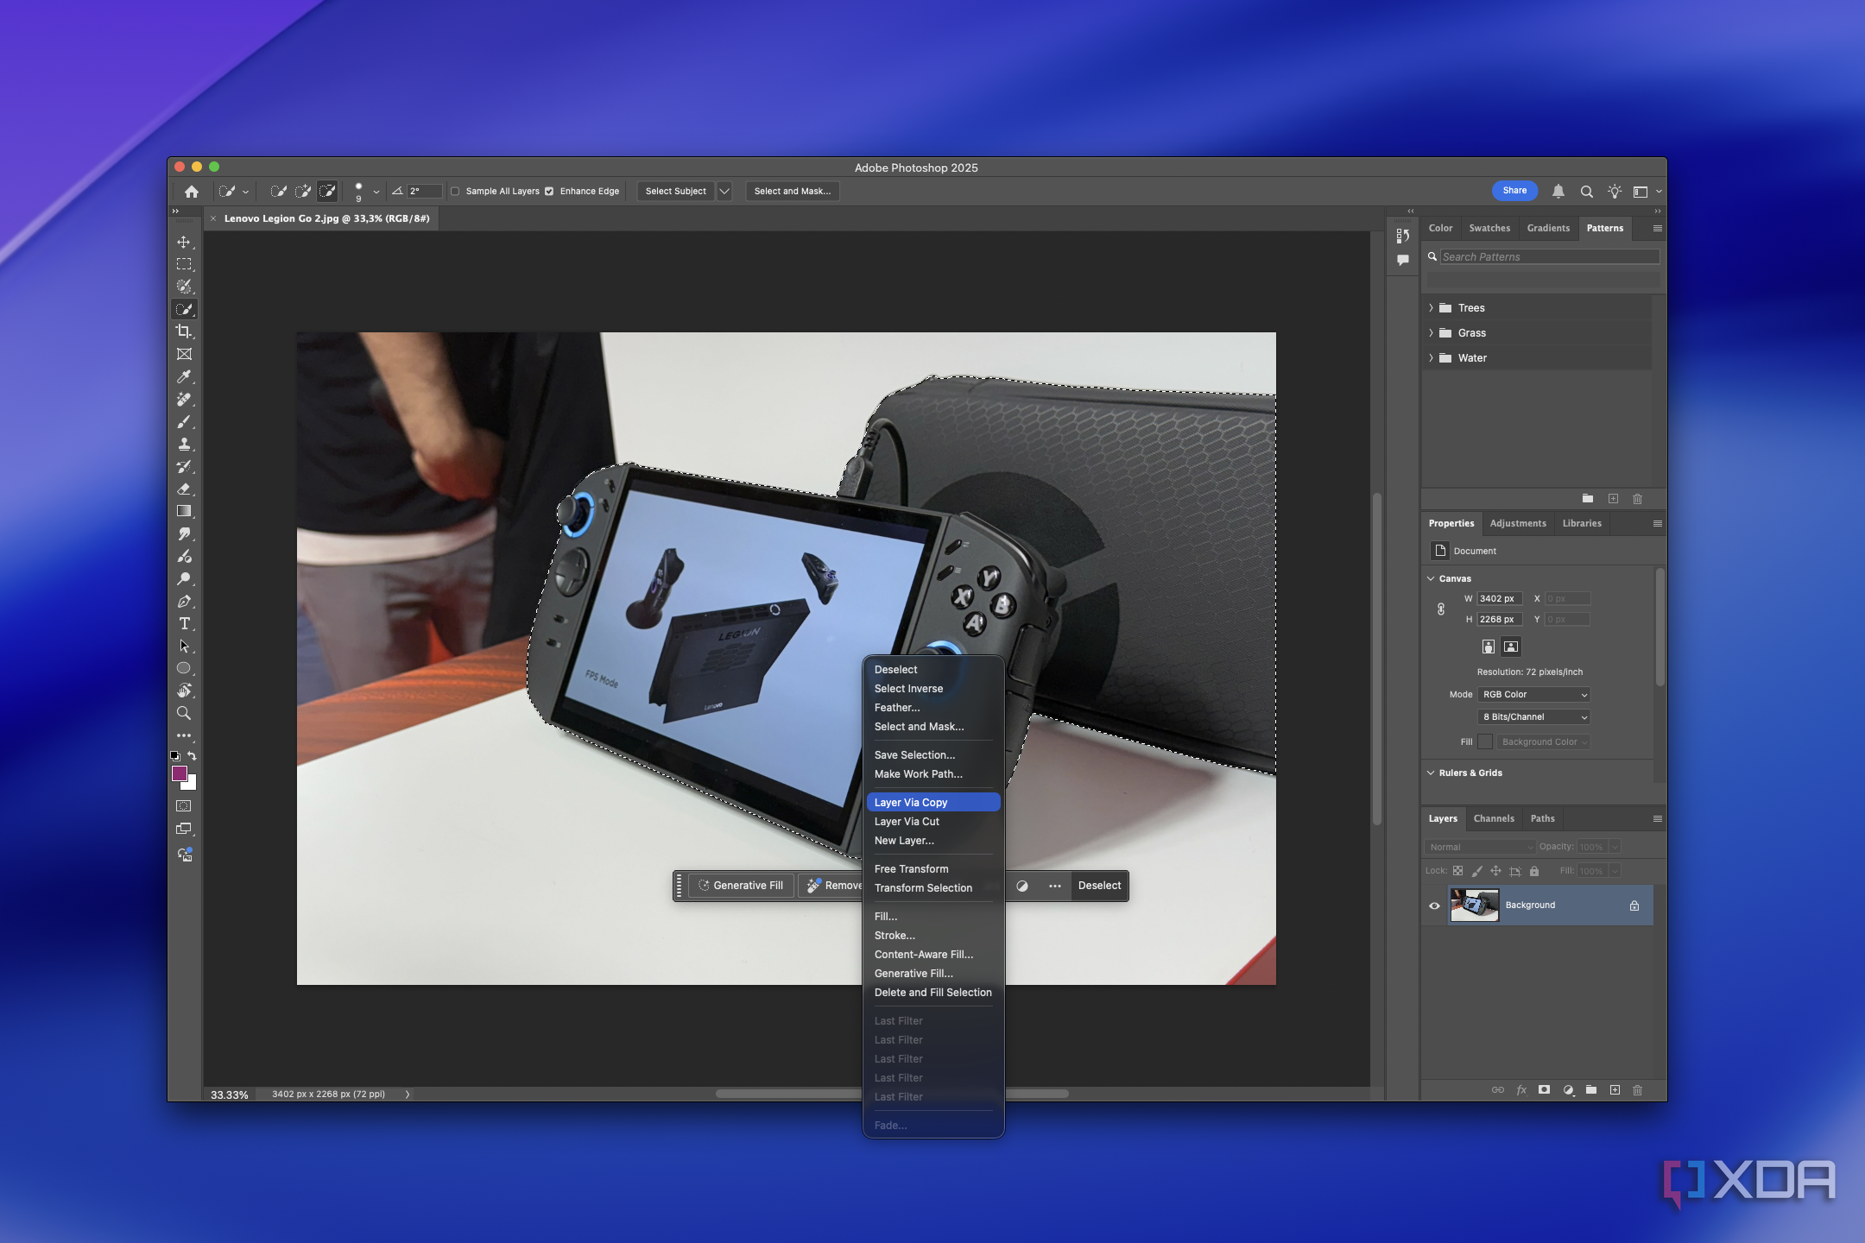
Task: Select the Zoom magnifier tool
Action: 184,713
